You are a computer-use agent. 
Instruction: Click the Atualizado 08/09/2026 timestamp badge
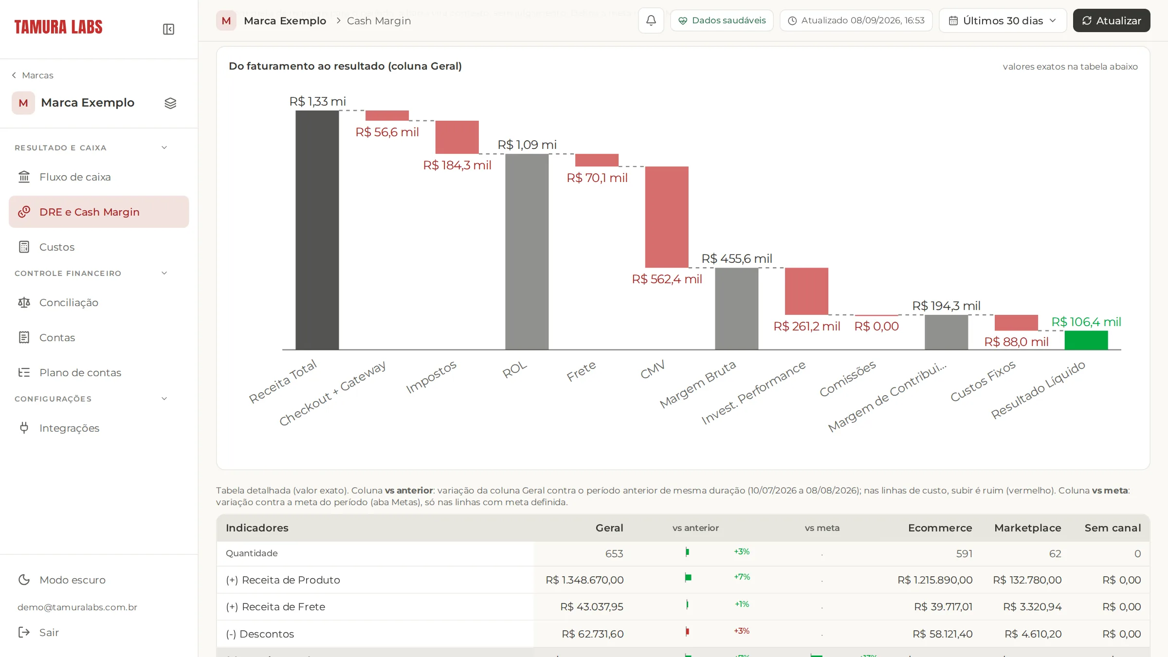(856, 20)
